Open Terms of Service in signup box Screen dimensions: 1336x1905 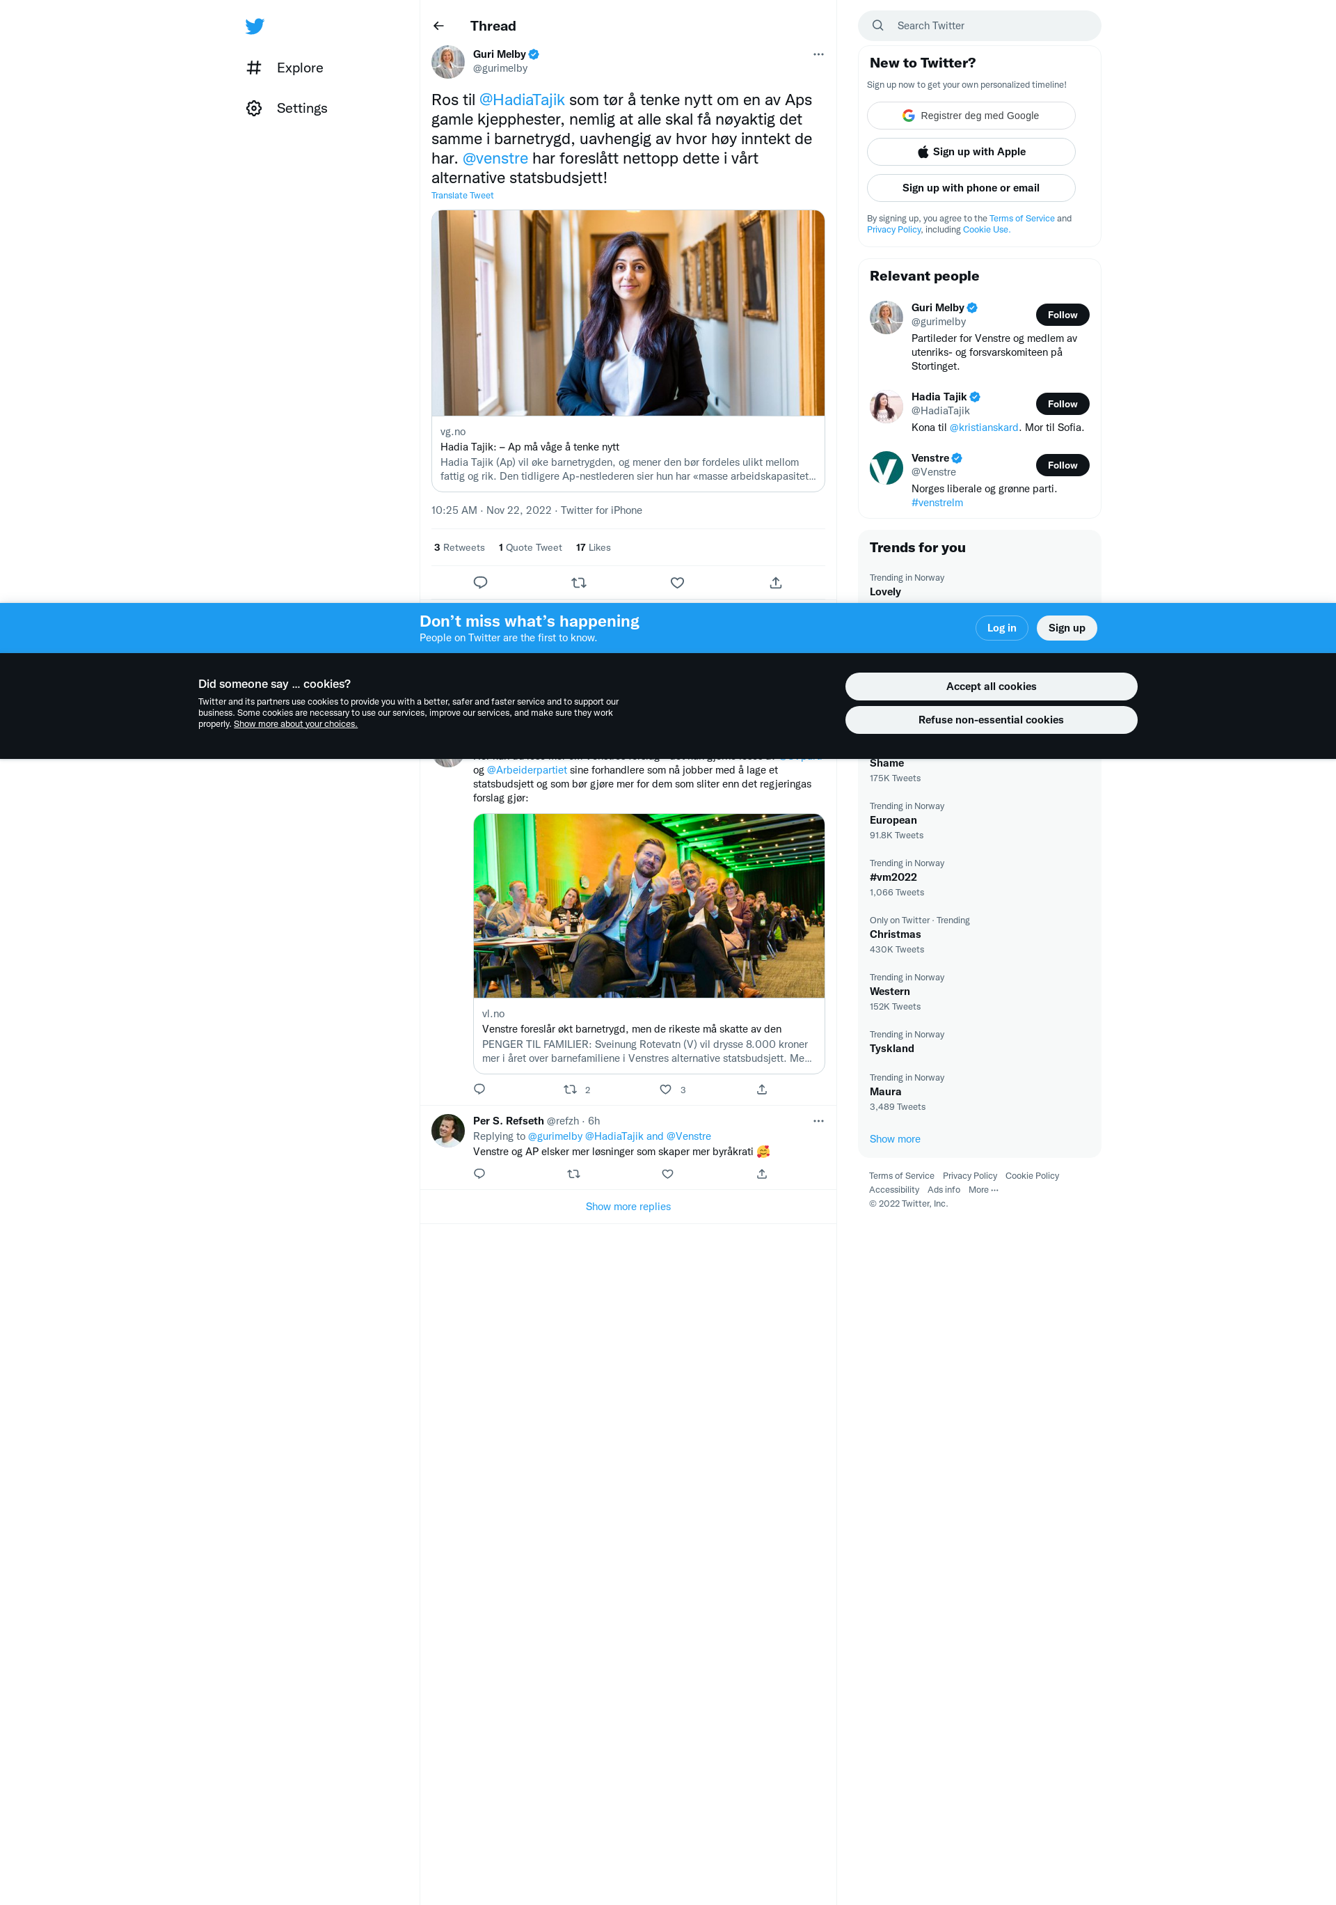1021,219
